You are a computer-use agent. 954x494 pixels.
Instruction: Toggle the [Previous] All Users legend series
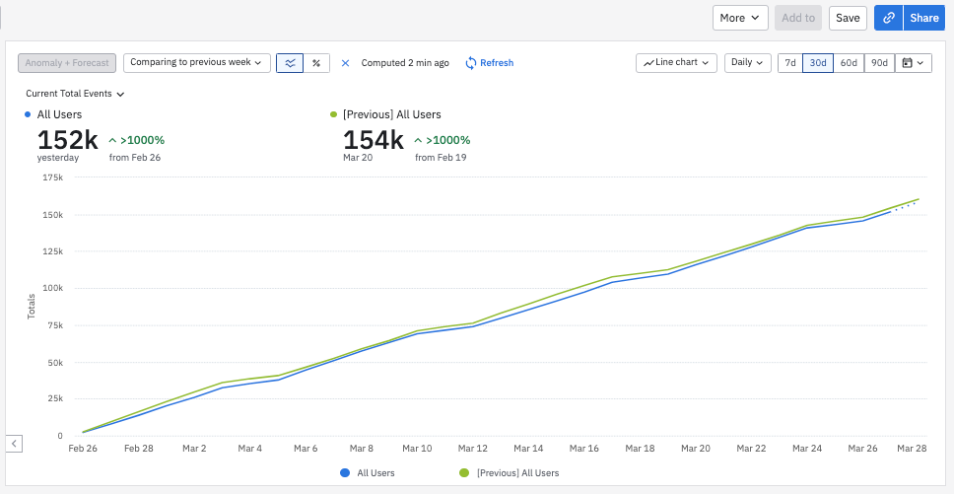pos(509,473)
